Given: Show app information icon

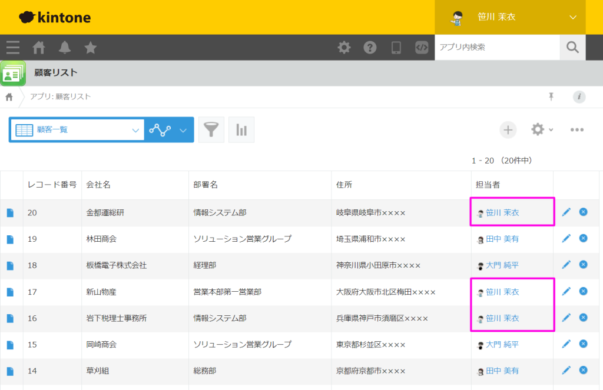Looking at the screenshot, I should click(x=579, y=97).
